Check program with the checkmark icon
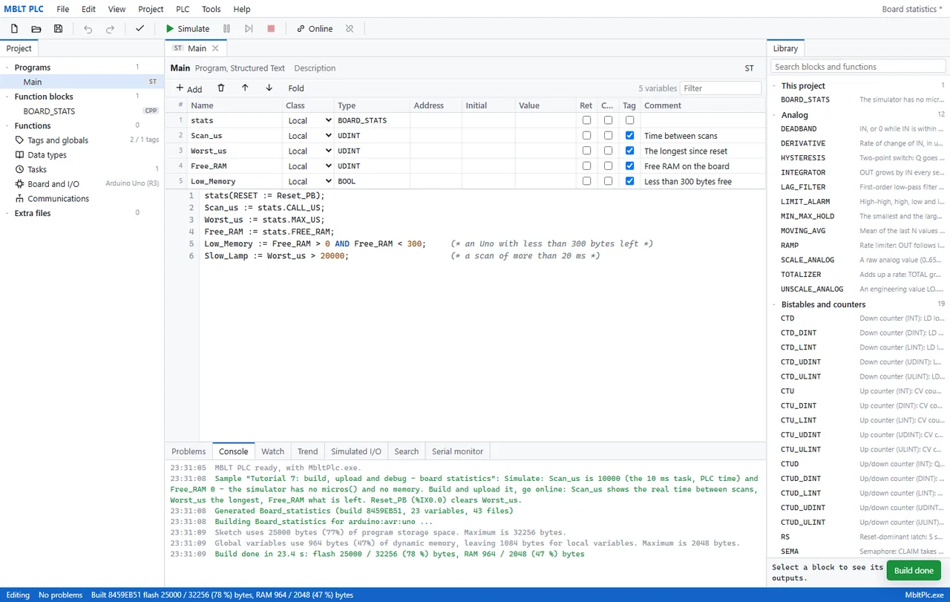 click(140, 28)
